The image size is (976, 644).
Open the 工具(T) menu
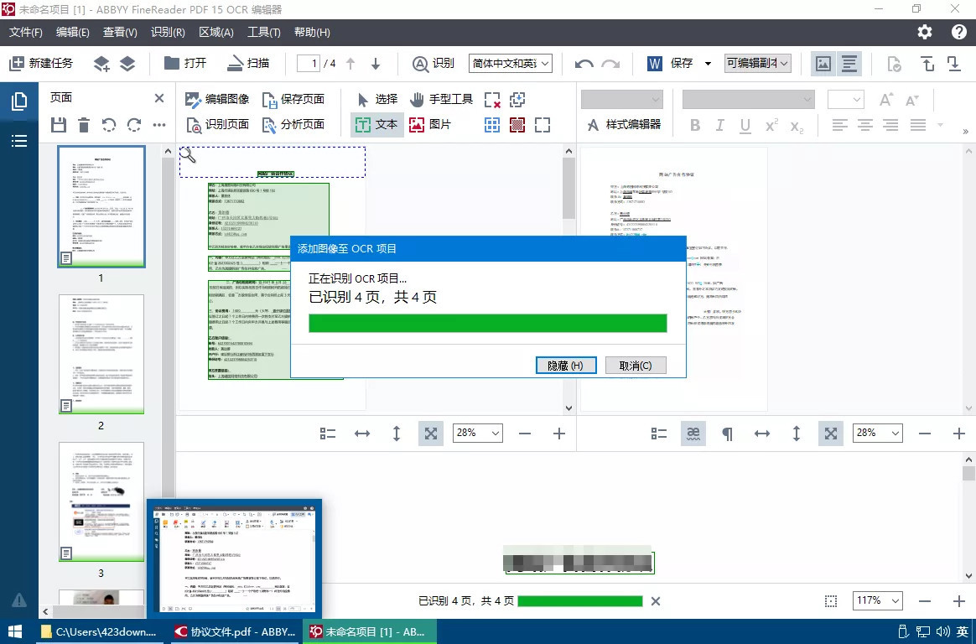tap(264, 33)
